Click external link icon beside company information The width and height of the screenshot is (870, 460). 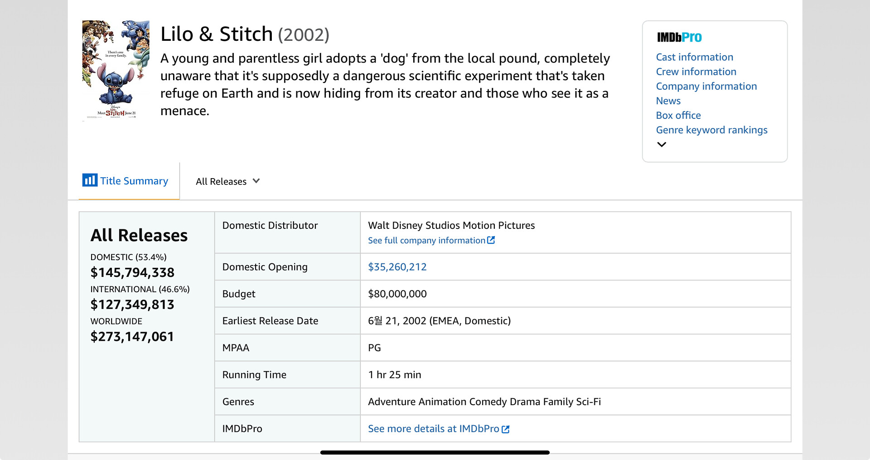click(491, 240)
